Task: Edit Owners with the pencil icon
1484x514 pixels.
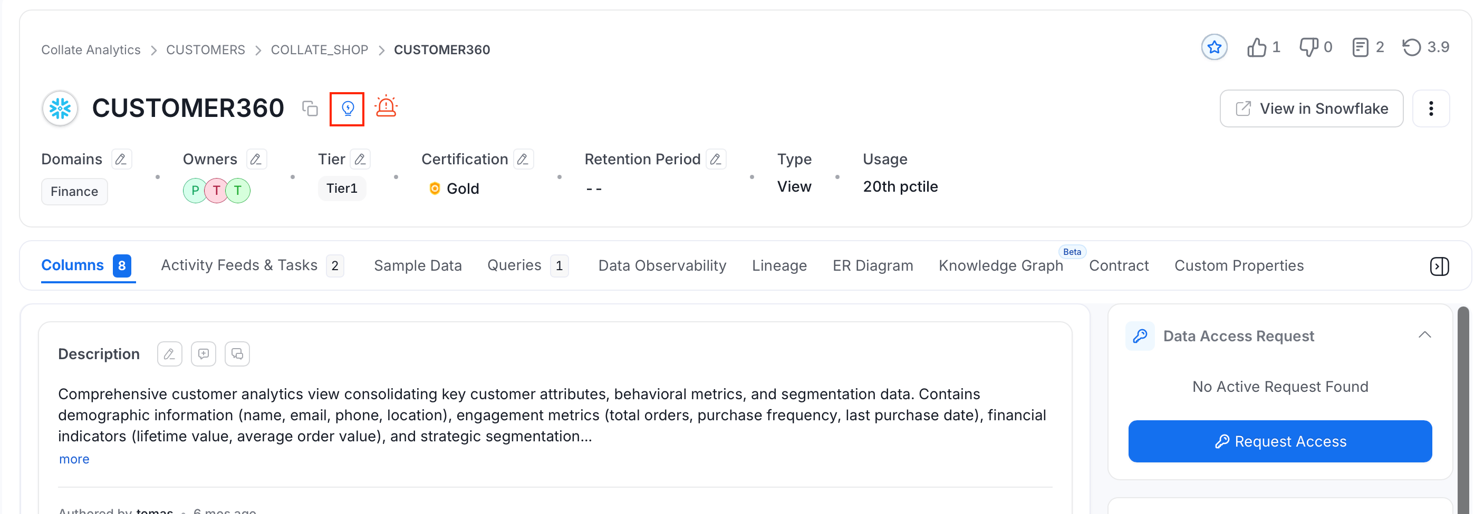Action: pyautogui.click(x=256, y=160)
